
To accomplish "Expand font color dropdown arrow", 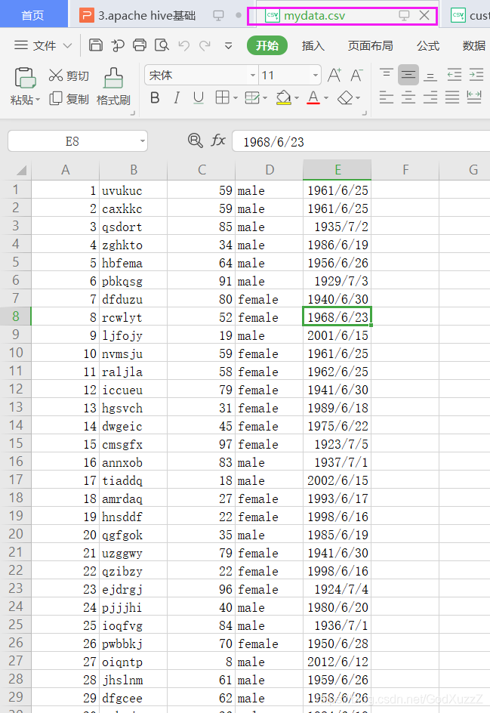I will coord(326,97).
